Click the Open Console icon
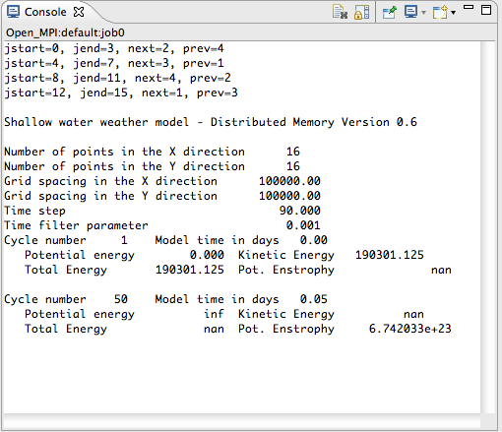The height and width of the screenshot is (432, 502). (440, 12)
